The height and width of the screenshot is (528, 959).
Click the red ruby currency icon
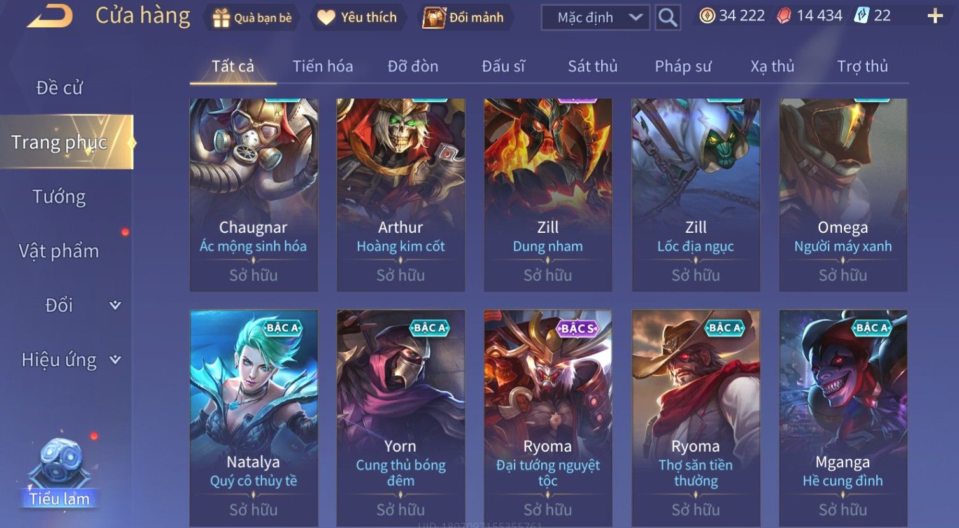tap(785, 16)
